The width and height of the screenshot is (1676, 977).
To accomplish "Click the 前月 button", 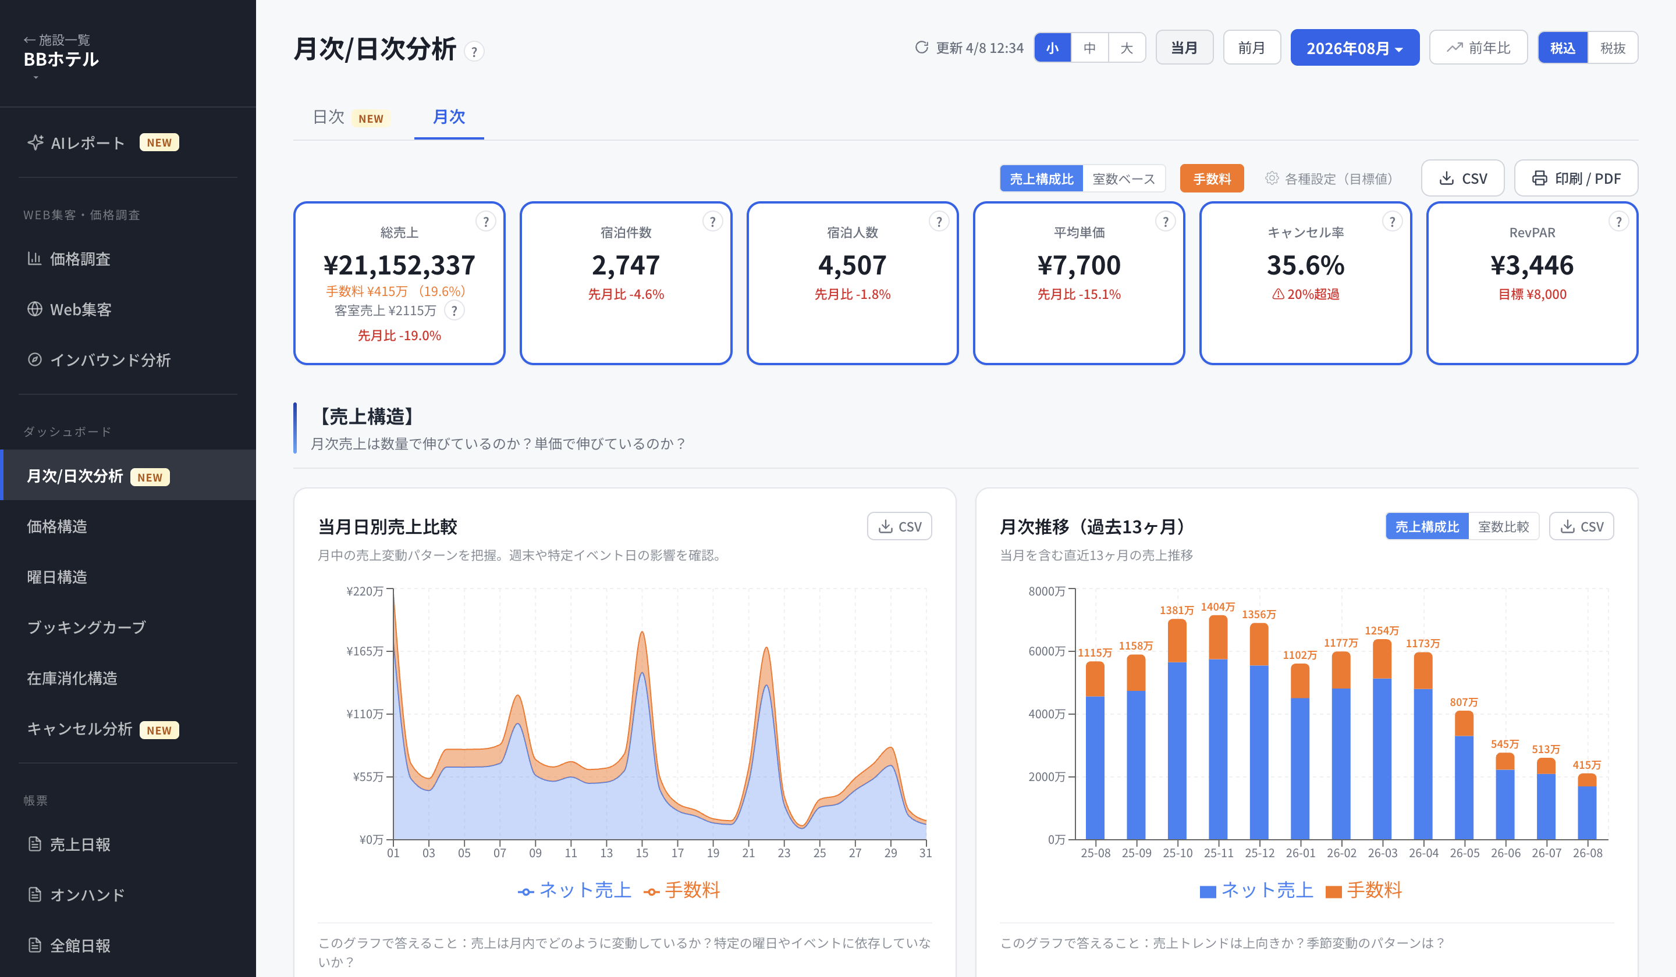I will click(x=1252, y=48).
